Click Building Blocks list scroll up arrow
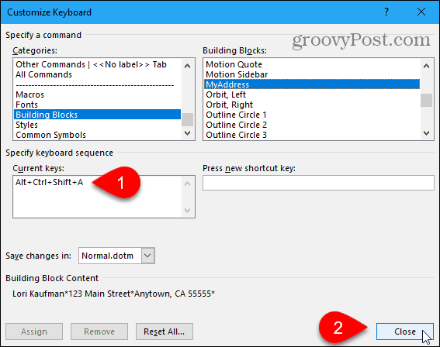This screenshot has width=440, height=347. pos(426,66)
